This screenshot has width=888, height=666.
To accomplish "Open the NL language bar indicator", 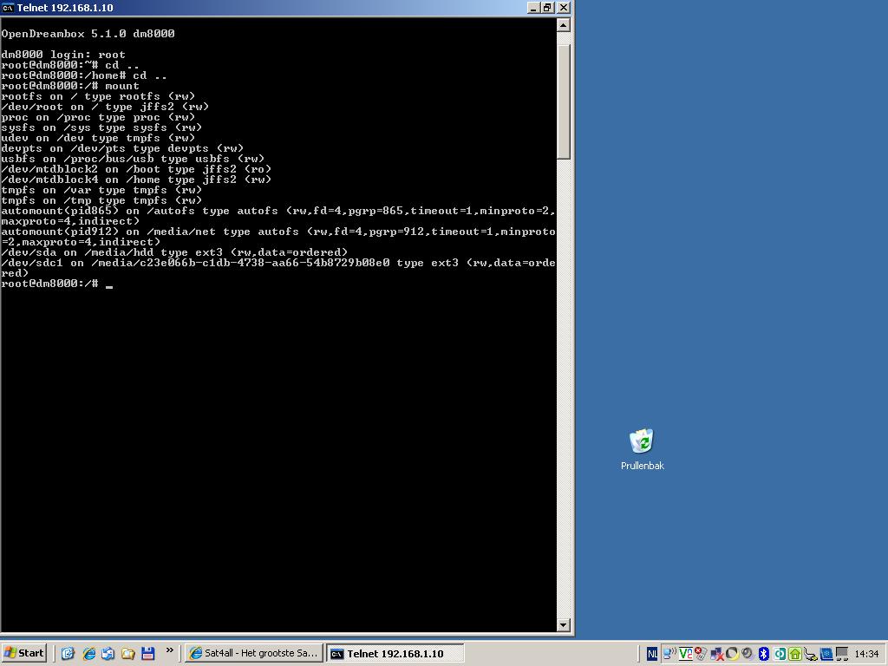I will click(x=652, y=654).
